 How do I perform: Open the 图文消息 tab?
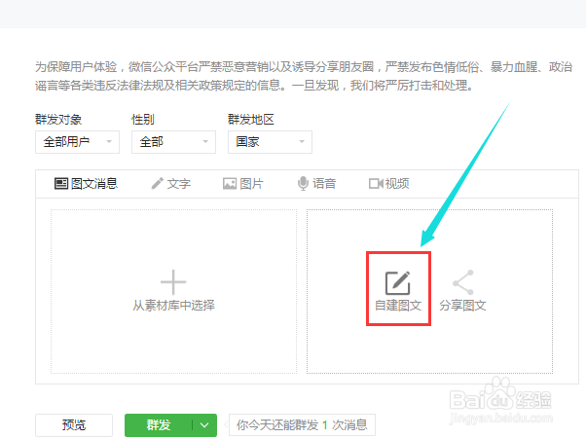pos(86,183)
